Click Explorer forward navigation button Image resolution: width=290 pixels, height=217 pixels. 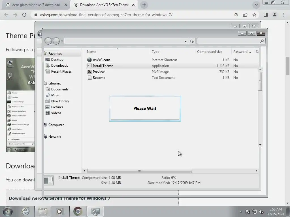pos(56,41)
